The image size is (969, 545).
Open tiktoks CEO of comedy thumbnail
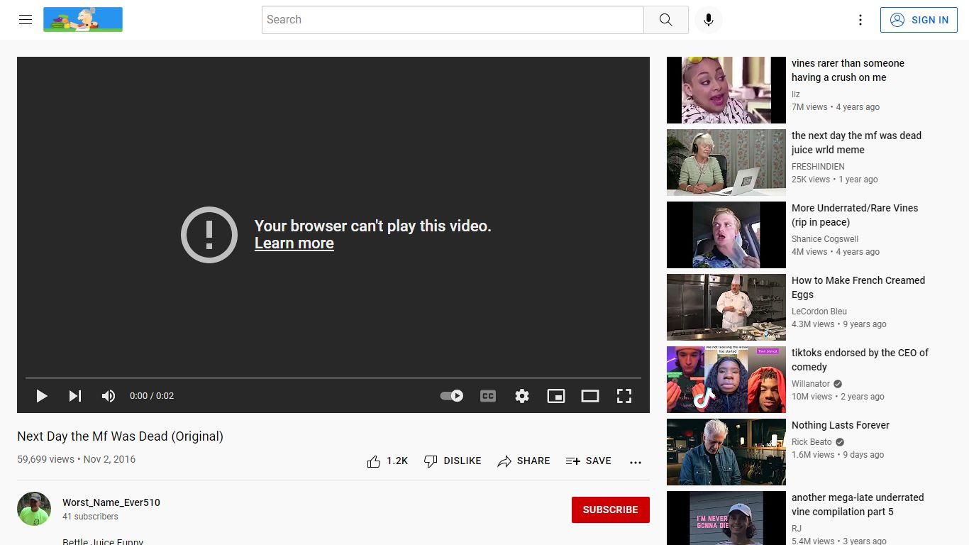tap(726, 380)
